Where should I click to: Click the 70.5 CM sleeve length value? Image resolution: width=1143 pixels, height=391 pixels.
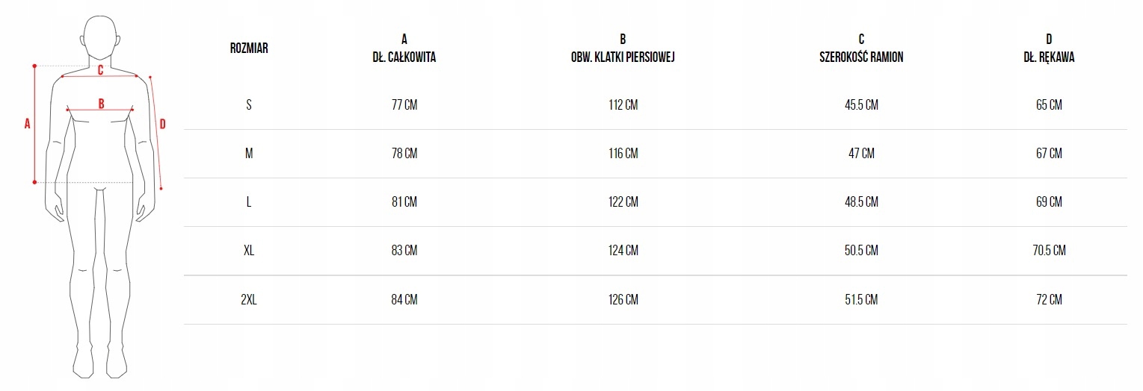pyautogui.click(x=1049, y=251)
